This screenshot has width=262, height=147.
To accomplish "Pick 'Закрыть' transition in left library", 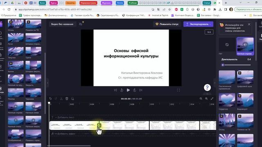I will 34,79.
